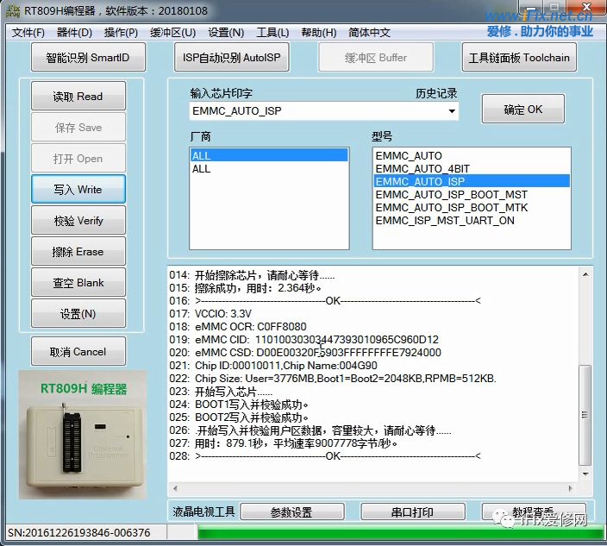The width and height of the screenshot is (607, 546).
Task: Click the 读取 Read button
Action: click(78, 96)
